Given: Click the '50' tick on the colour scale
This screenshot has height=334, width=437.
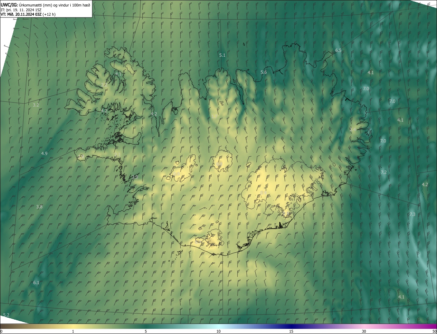Looking at the screenshot, I should tap(434, 332).
